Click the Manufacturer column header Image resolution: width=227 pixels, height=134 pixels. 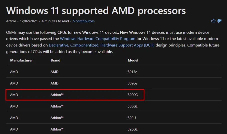[x=22, y=60]
